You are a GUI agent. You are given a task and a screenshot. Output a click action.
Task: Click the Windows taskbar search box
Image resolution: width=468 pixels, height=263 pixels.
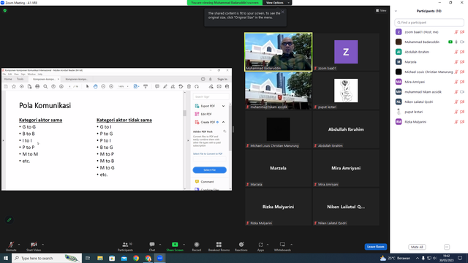pyautogui.click(x=47, y=258)
